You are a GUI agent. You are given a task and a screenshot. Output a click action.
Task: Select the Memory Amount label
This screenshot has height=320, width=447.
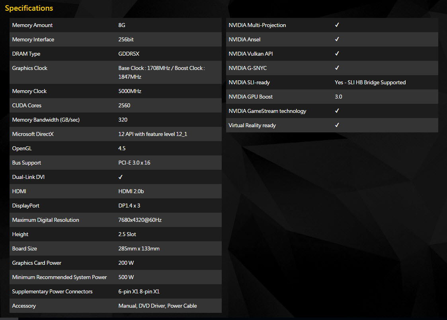click(32, 25)
